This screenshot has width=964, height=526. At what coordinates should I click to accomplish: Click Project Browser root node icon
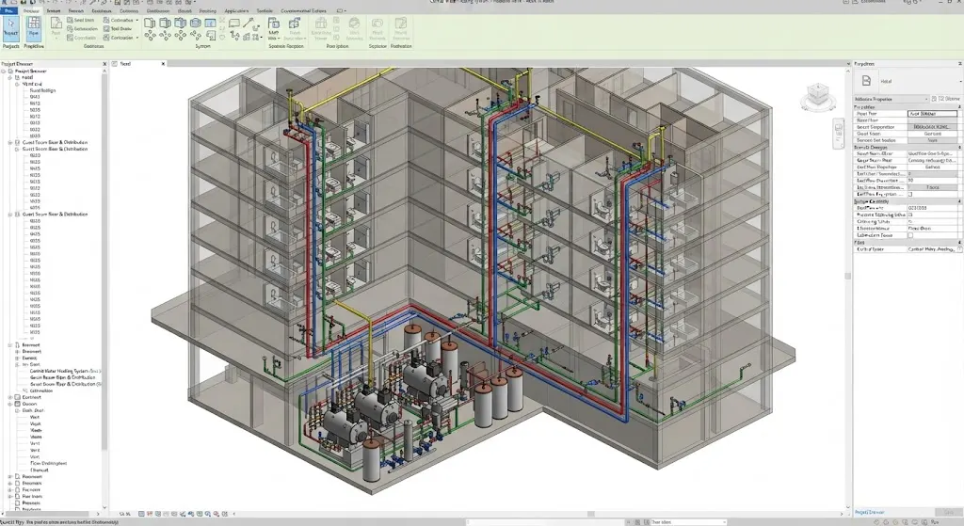[10, 72]
